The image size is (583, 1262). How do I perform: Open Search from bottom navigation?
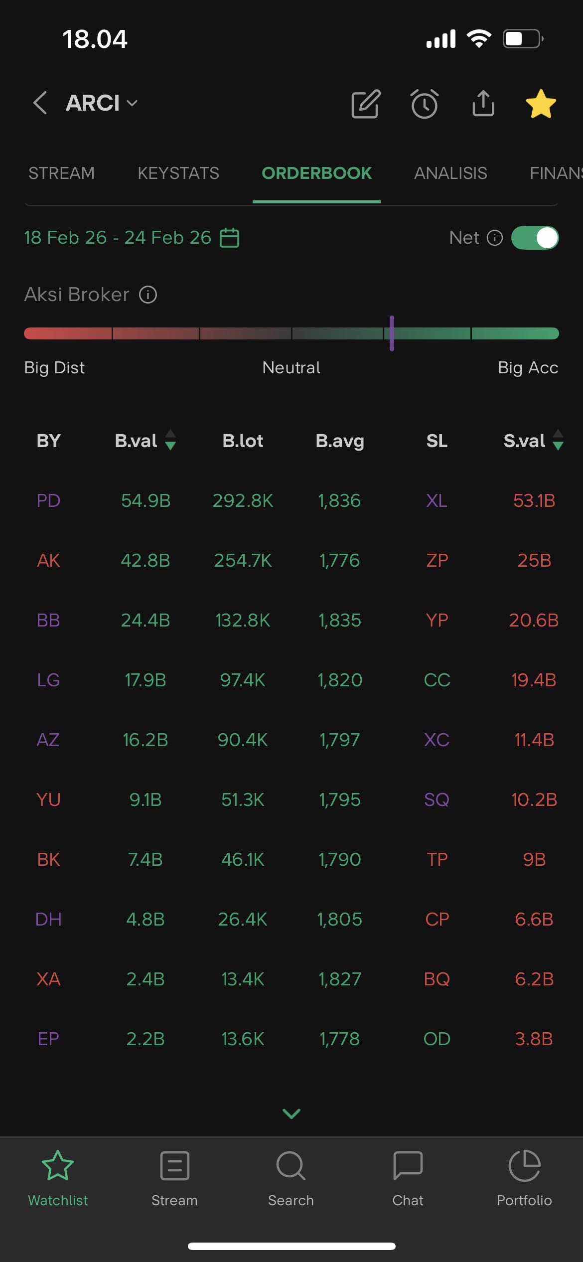tap(291, 1178)
